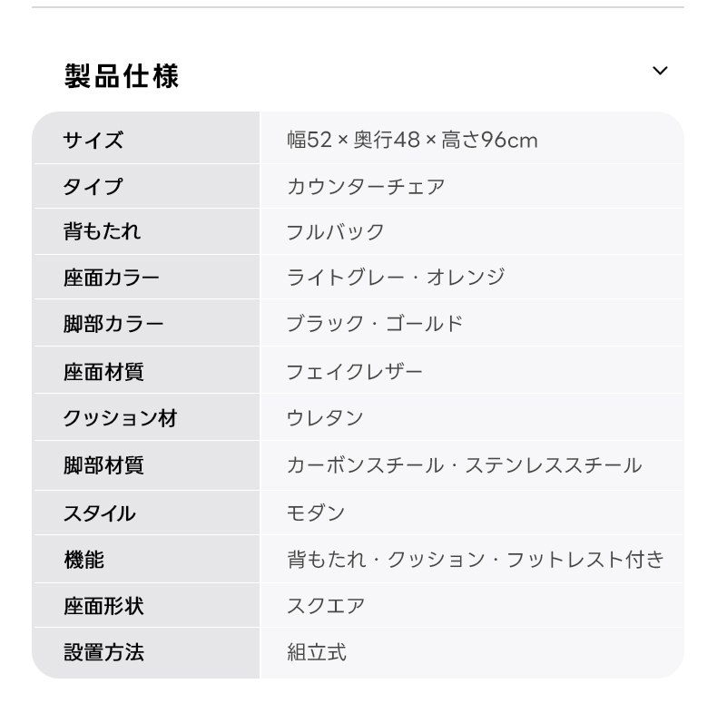Click the 機能 value with フットレスト付き
The width and height of the screenshot is (717, 703).
click(476, 559)
